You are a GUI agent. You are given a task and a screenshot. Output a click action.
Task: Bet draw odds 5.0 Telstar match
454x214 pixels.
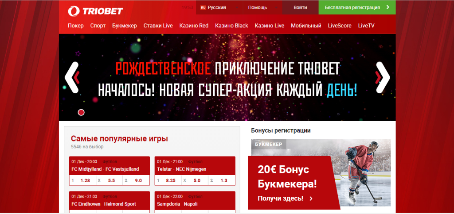coord(195,180)
